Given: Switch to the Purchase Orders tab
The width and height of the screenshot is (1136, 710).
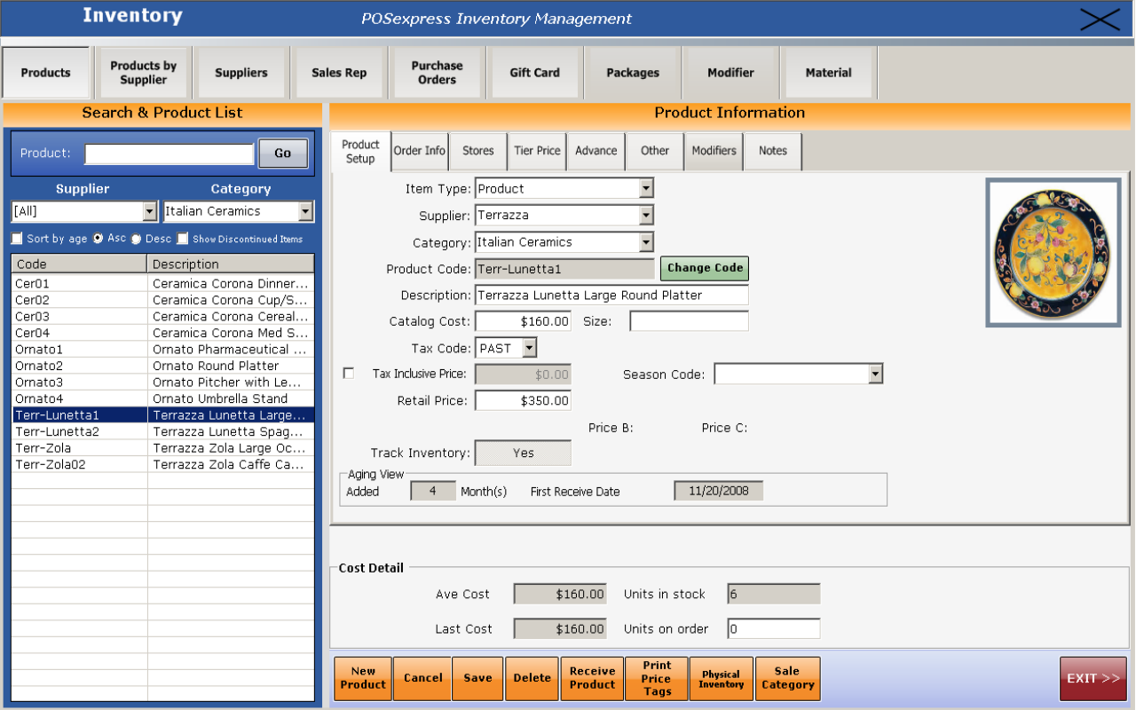Looking at the screenshot, I should 436,71.
